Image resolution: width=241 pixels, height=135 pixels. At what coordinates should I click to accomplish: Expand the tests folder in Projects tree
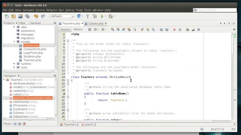[14, 67]
